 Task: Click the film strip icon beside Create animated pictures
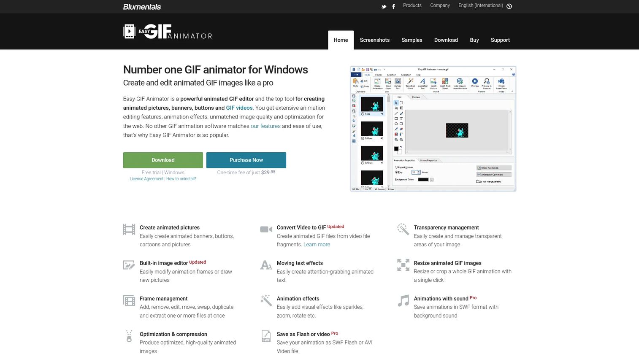click(x=129, y=229)
